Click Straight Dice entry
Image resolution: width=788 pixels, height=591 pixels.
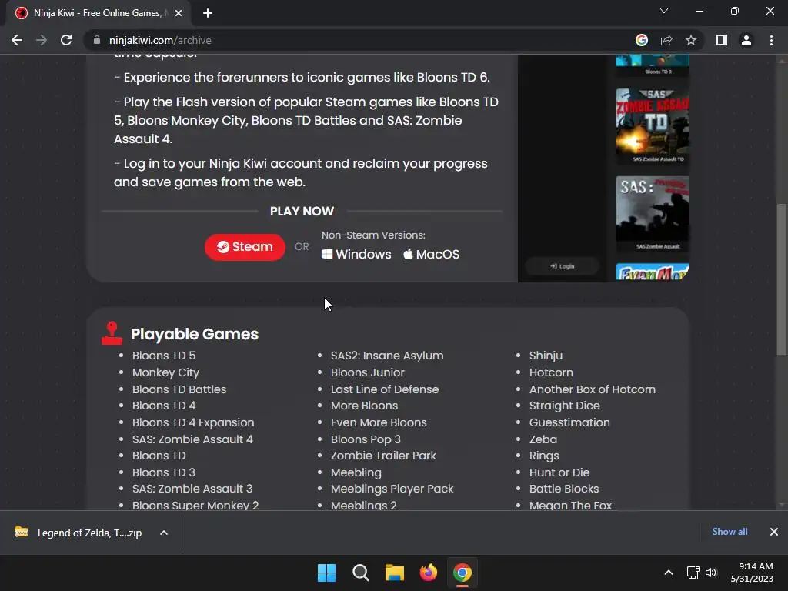point(564,406)
